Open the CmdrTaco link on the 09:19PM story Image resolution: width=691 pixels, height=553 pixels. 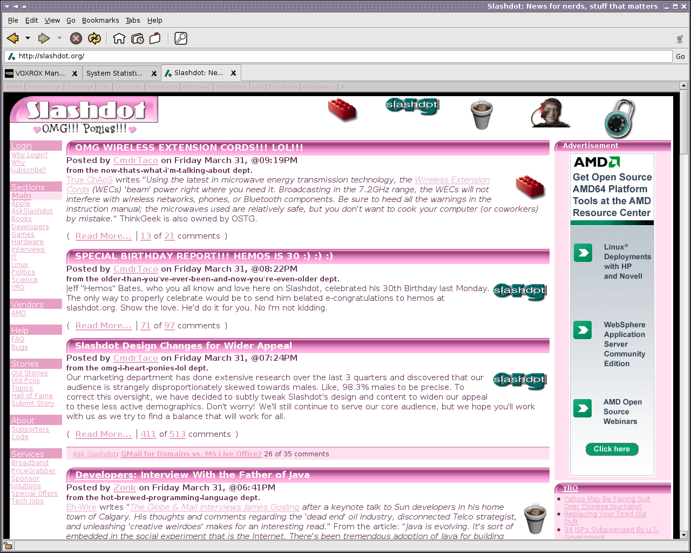(136, 160)
